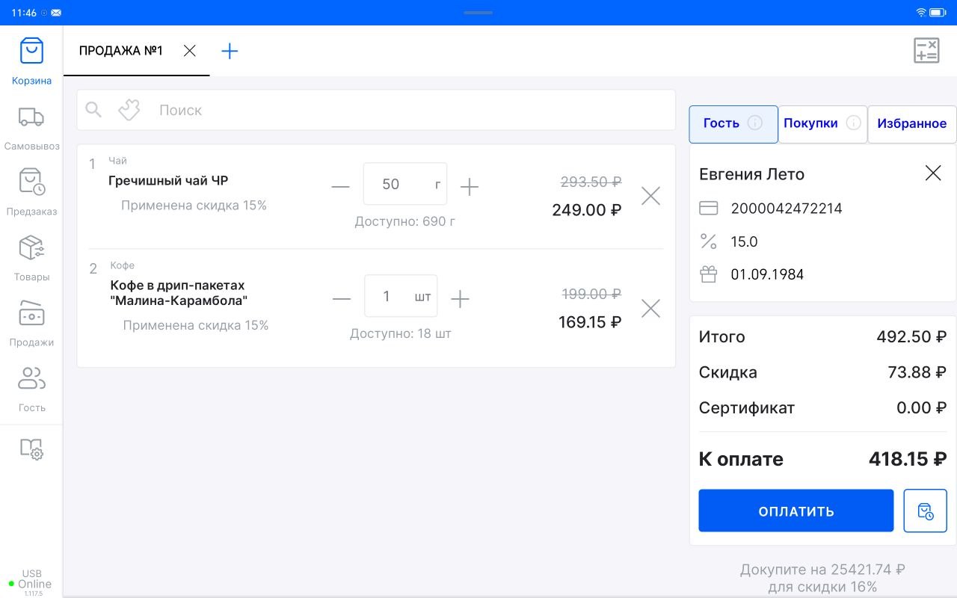The height and width of the screenshot is (598, 957).
Task: Open the Гость section in the sidebar
Action: [x=31, y=386]
